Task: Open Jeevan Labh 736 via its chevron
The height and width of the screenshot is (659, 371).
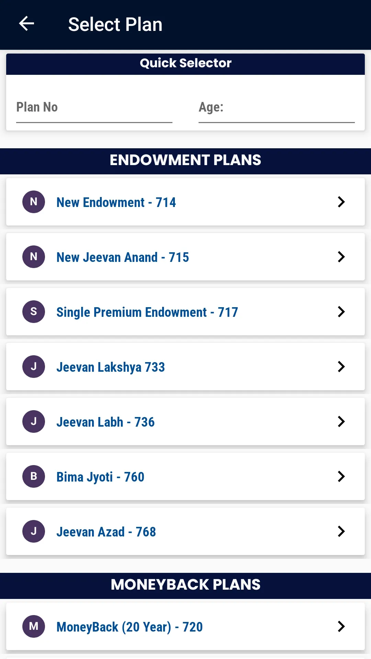Action: click(341, 421)
